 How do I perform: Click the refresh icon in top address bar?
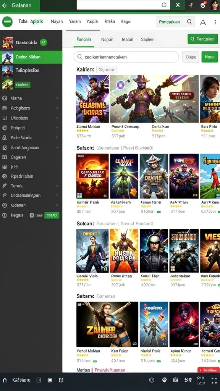click(x=164, y=5)
